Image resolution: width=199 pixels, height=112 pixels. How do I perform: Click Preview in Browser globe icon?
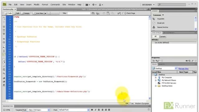pyautogui.click(x=98, y=13)
